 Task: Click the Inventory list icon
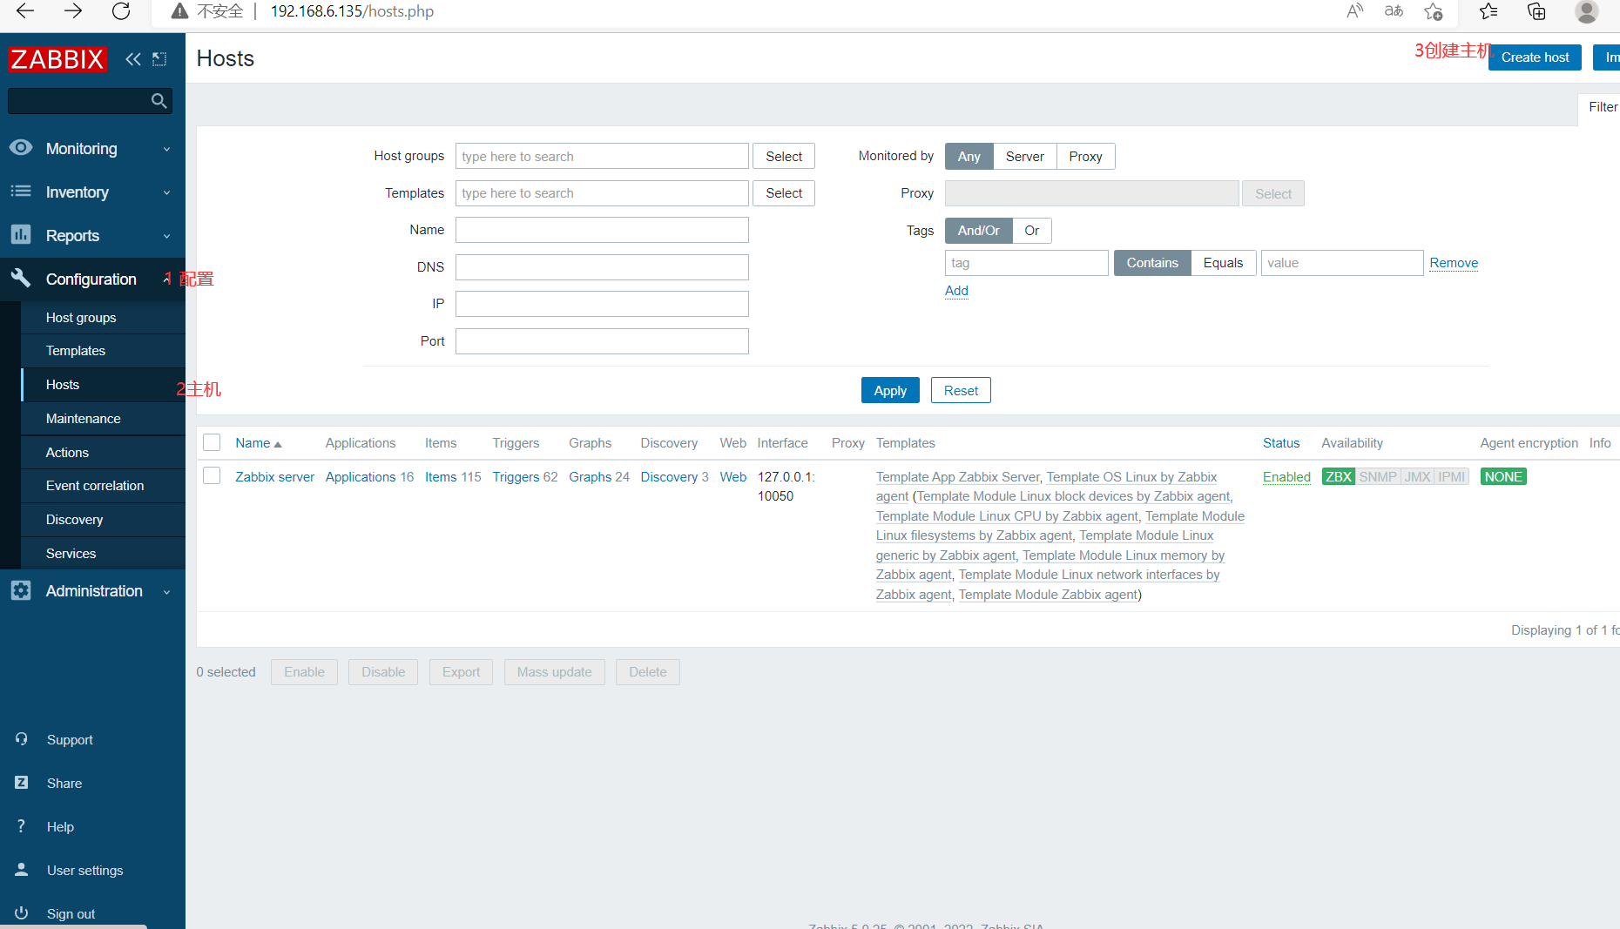[21, 192]
